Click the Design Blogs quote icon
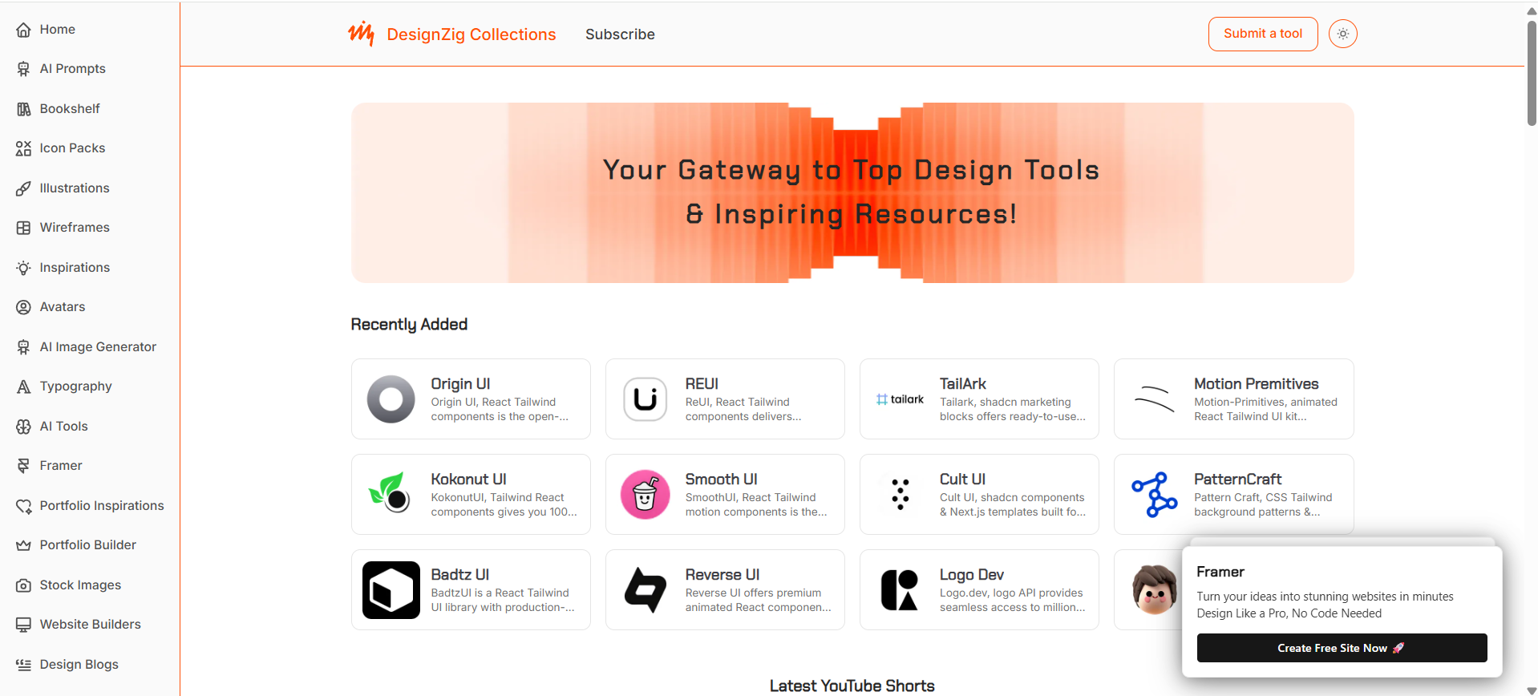 pos(23,665)
